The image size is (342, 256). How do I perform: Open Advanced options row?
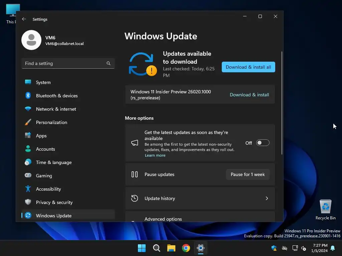200,217
